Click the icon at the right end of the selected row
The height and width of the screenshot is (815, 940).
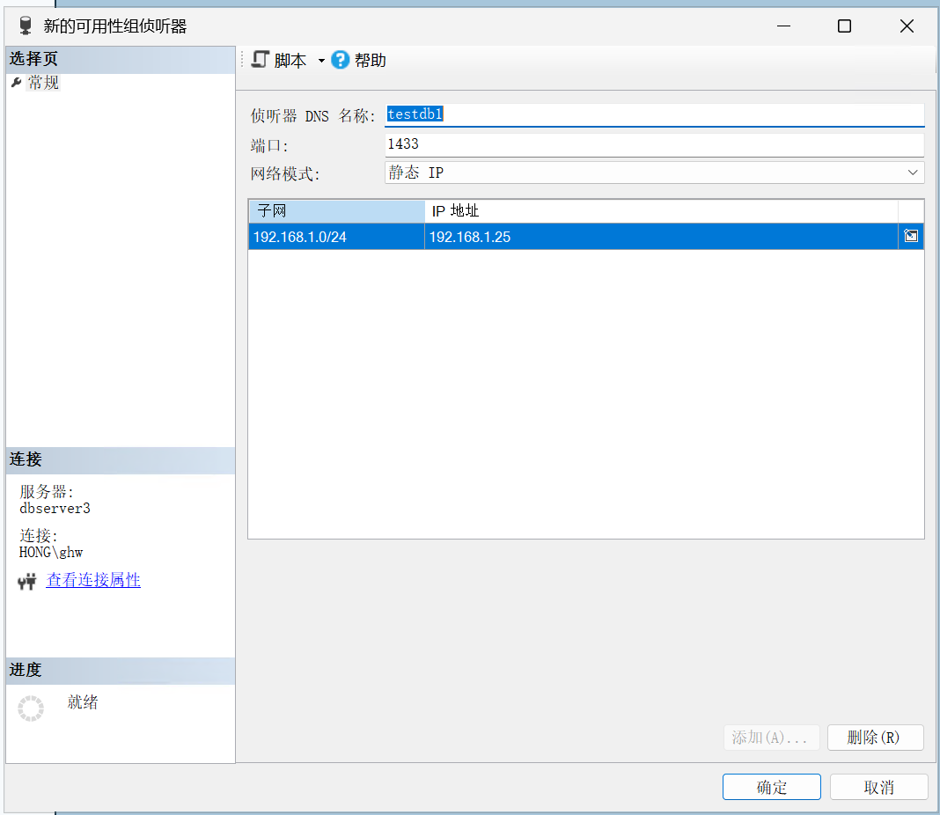coord(911,237)
